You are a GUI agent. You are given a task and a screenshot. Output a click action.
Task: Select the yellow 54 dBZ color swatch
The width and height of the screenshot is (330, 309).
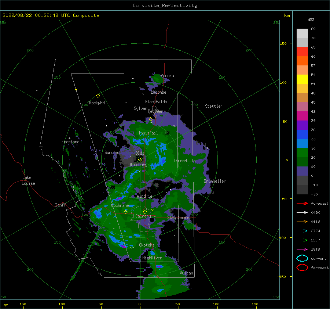(302, 79)
